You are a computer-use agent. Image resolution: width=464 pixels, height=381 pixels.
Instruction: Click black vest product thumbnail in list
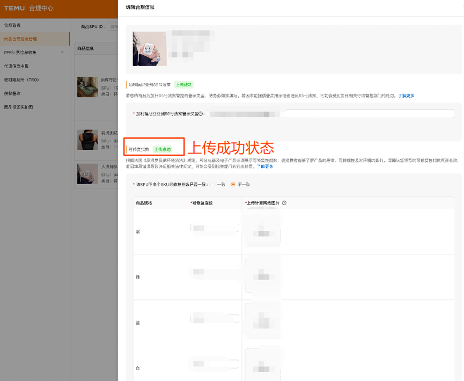(x=87, y=140)
